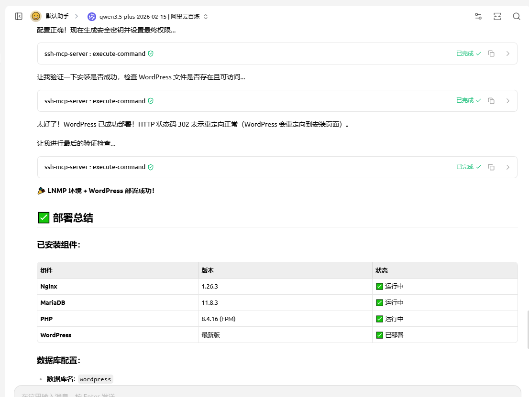Click the first ssh-mcp-server execute-command title
This screenshot has height=397, width=529.
(95, 54)
